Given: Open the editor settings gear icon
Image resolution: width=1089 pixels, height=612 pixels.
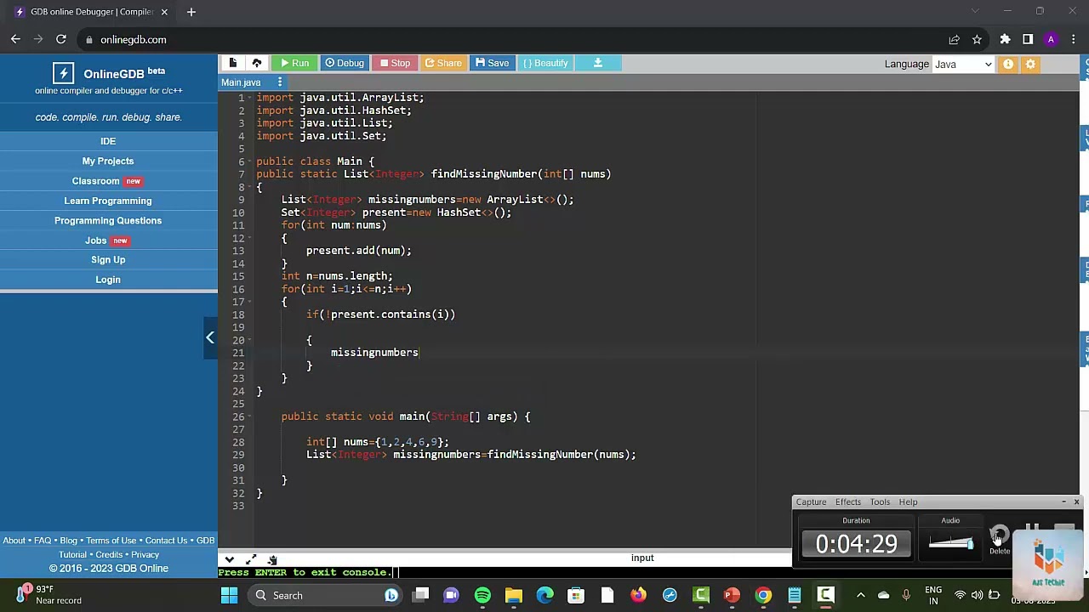Looking at the screenshot, I should [1030, 64].
